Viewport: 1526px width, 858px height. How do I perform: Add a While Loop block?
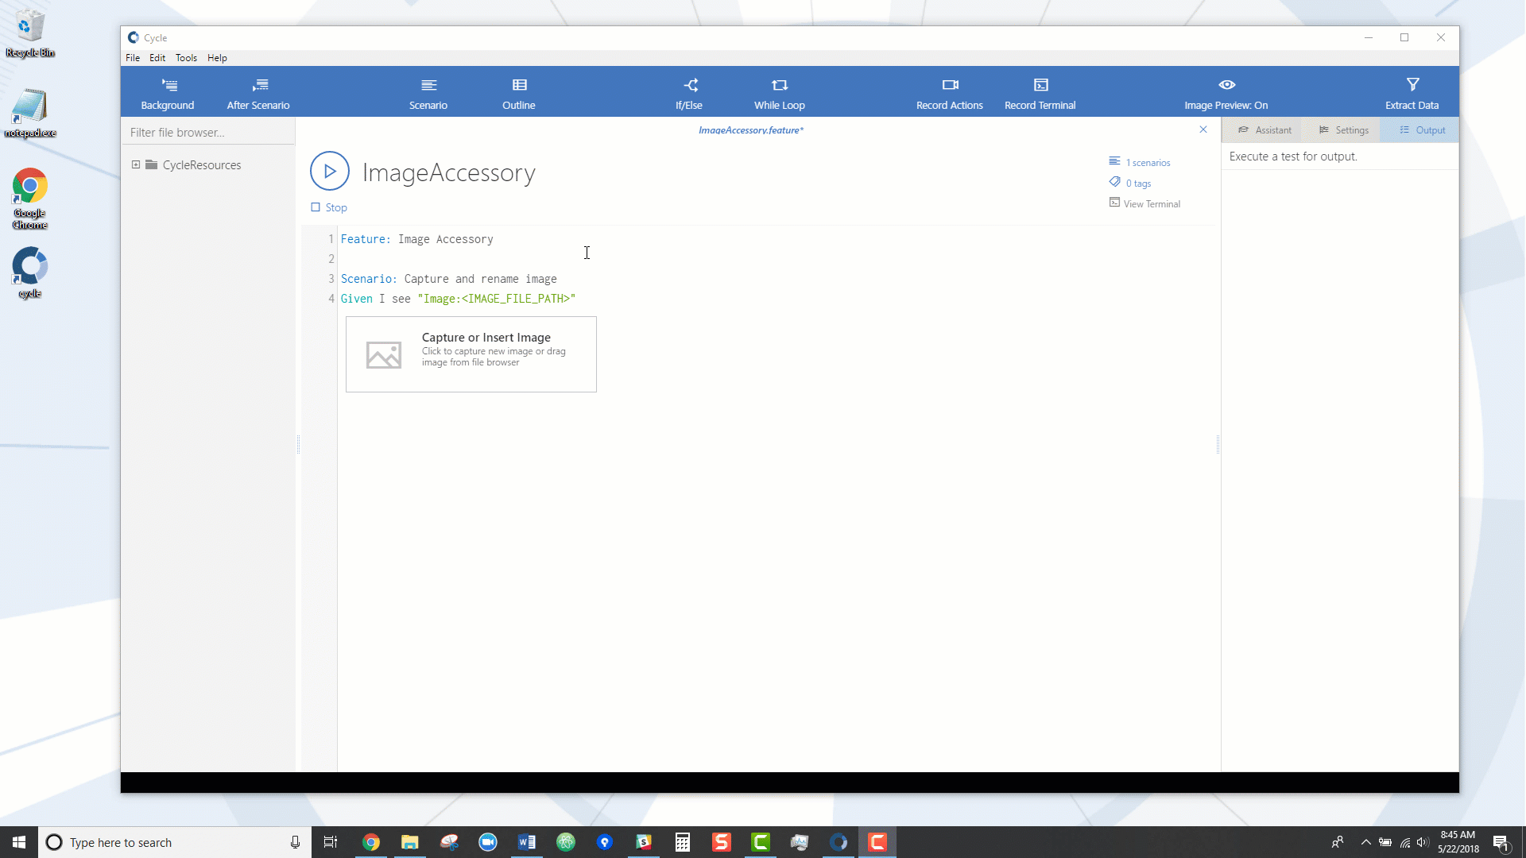[x=780, y=93]
